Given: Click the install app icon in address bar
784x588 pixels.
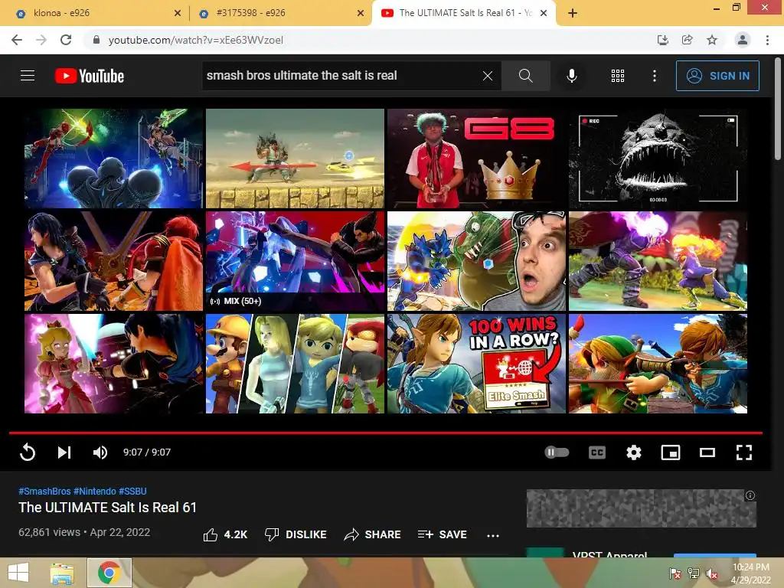Looking at the screenshot, I should tap(662, 40).
